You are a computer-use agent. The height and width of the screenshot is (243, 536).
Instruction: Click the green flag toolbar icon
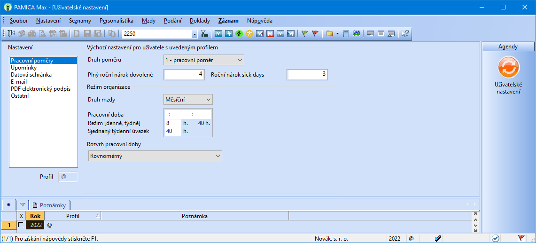pos(304,34)
